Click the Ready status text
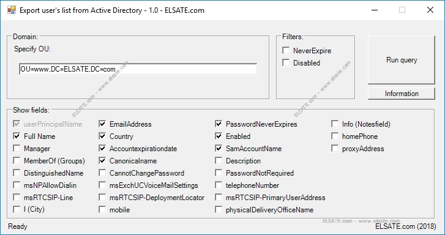 pos(18,226)
